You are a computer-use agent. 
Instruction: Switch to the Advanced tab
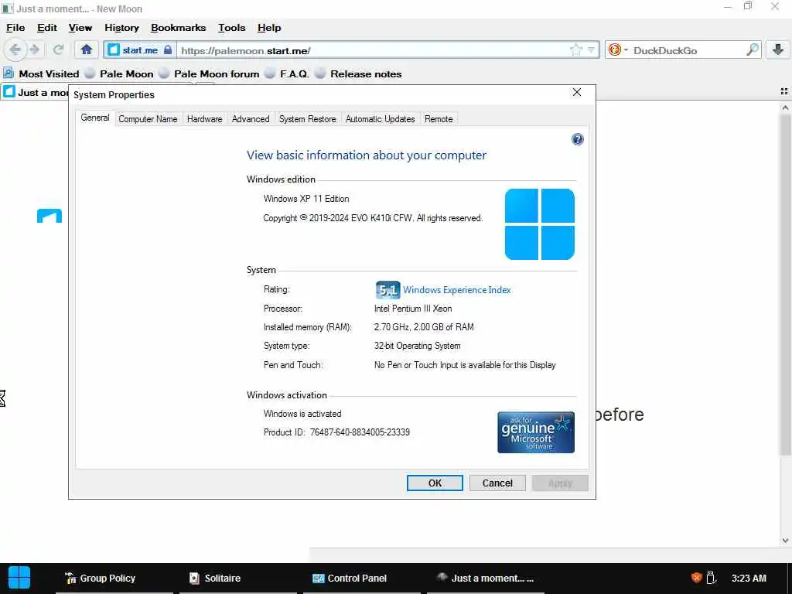(251, 119)
